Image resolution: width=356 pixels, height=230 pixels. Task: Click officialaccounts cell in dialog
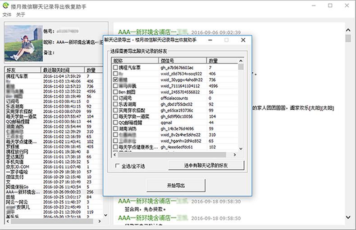(174, 98)
